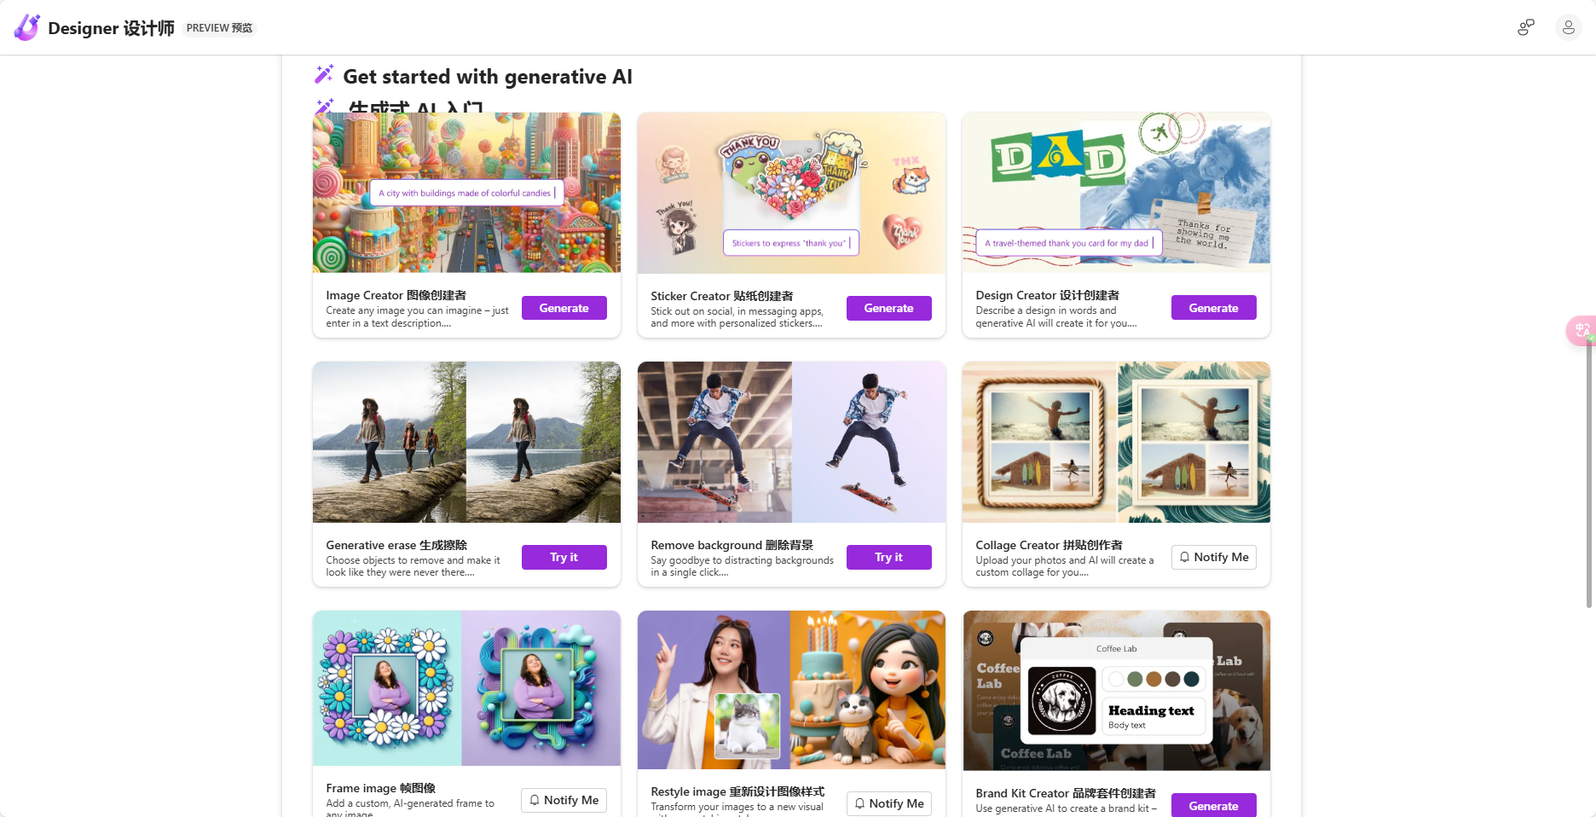1596x817 pixels.
Task: Click the PREVIEW 预览 badge
Action: tap(219, 27)
